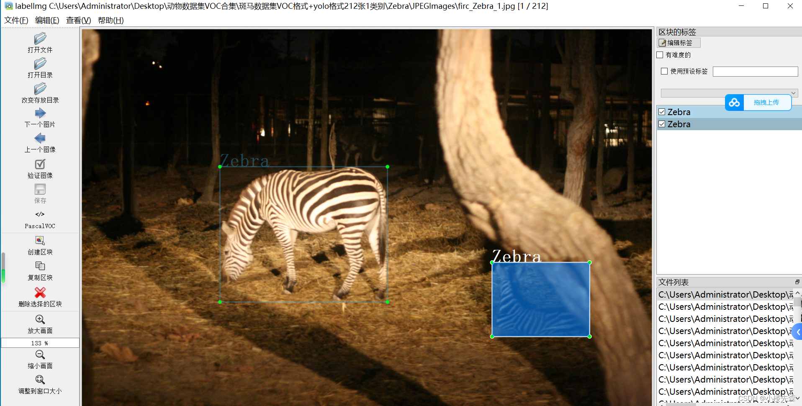Go to previous image with 上一个图像

click(40, 139)
